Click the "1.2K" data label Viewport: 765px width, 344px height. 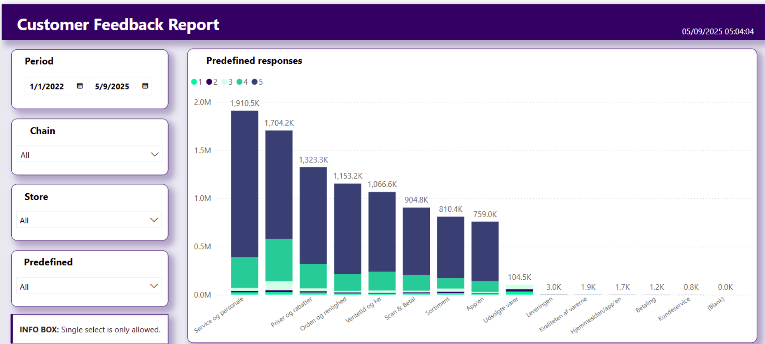click(x=657, y=287)
